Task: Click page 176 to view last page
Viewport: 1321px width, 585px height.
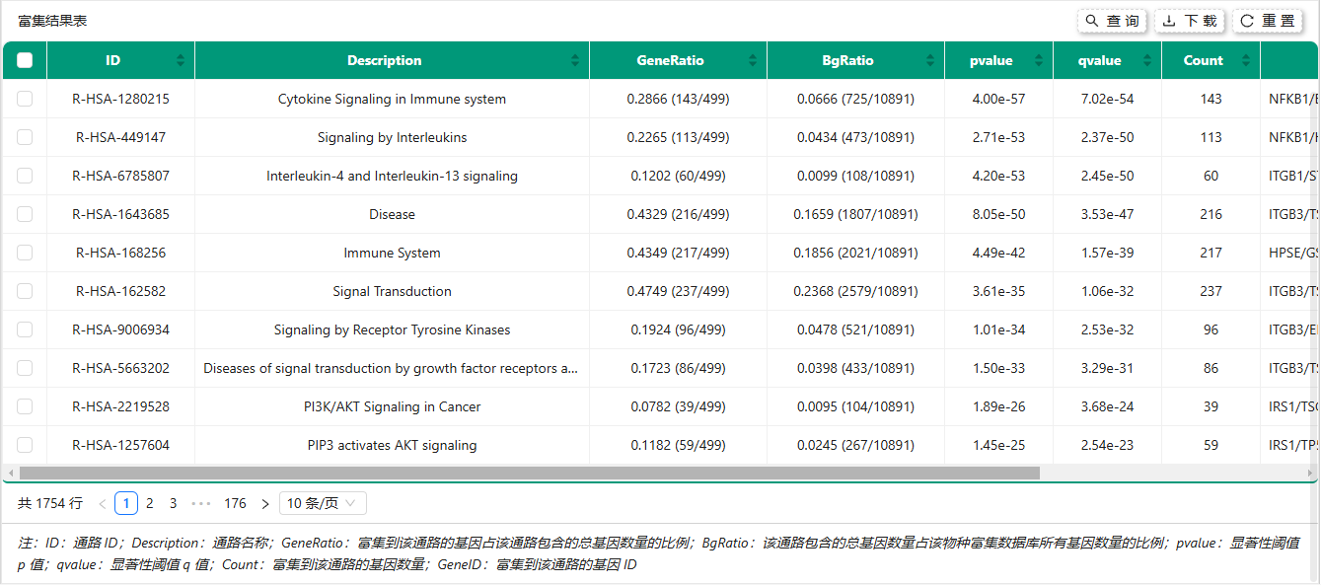Action: tap(235, 503)
